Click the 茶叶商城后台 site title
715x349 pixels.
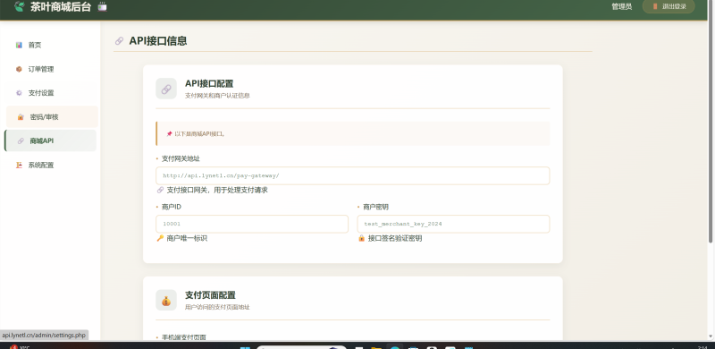point(61,6)
